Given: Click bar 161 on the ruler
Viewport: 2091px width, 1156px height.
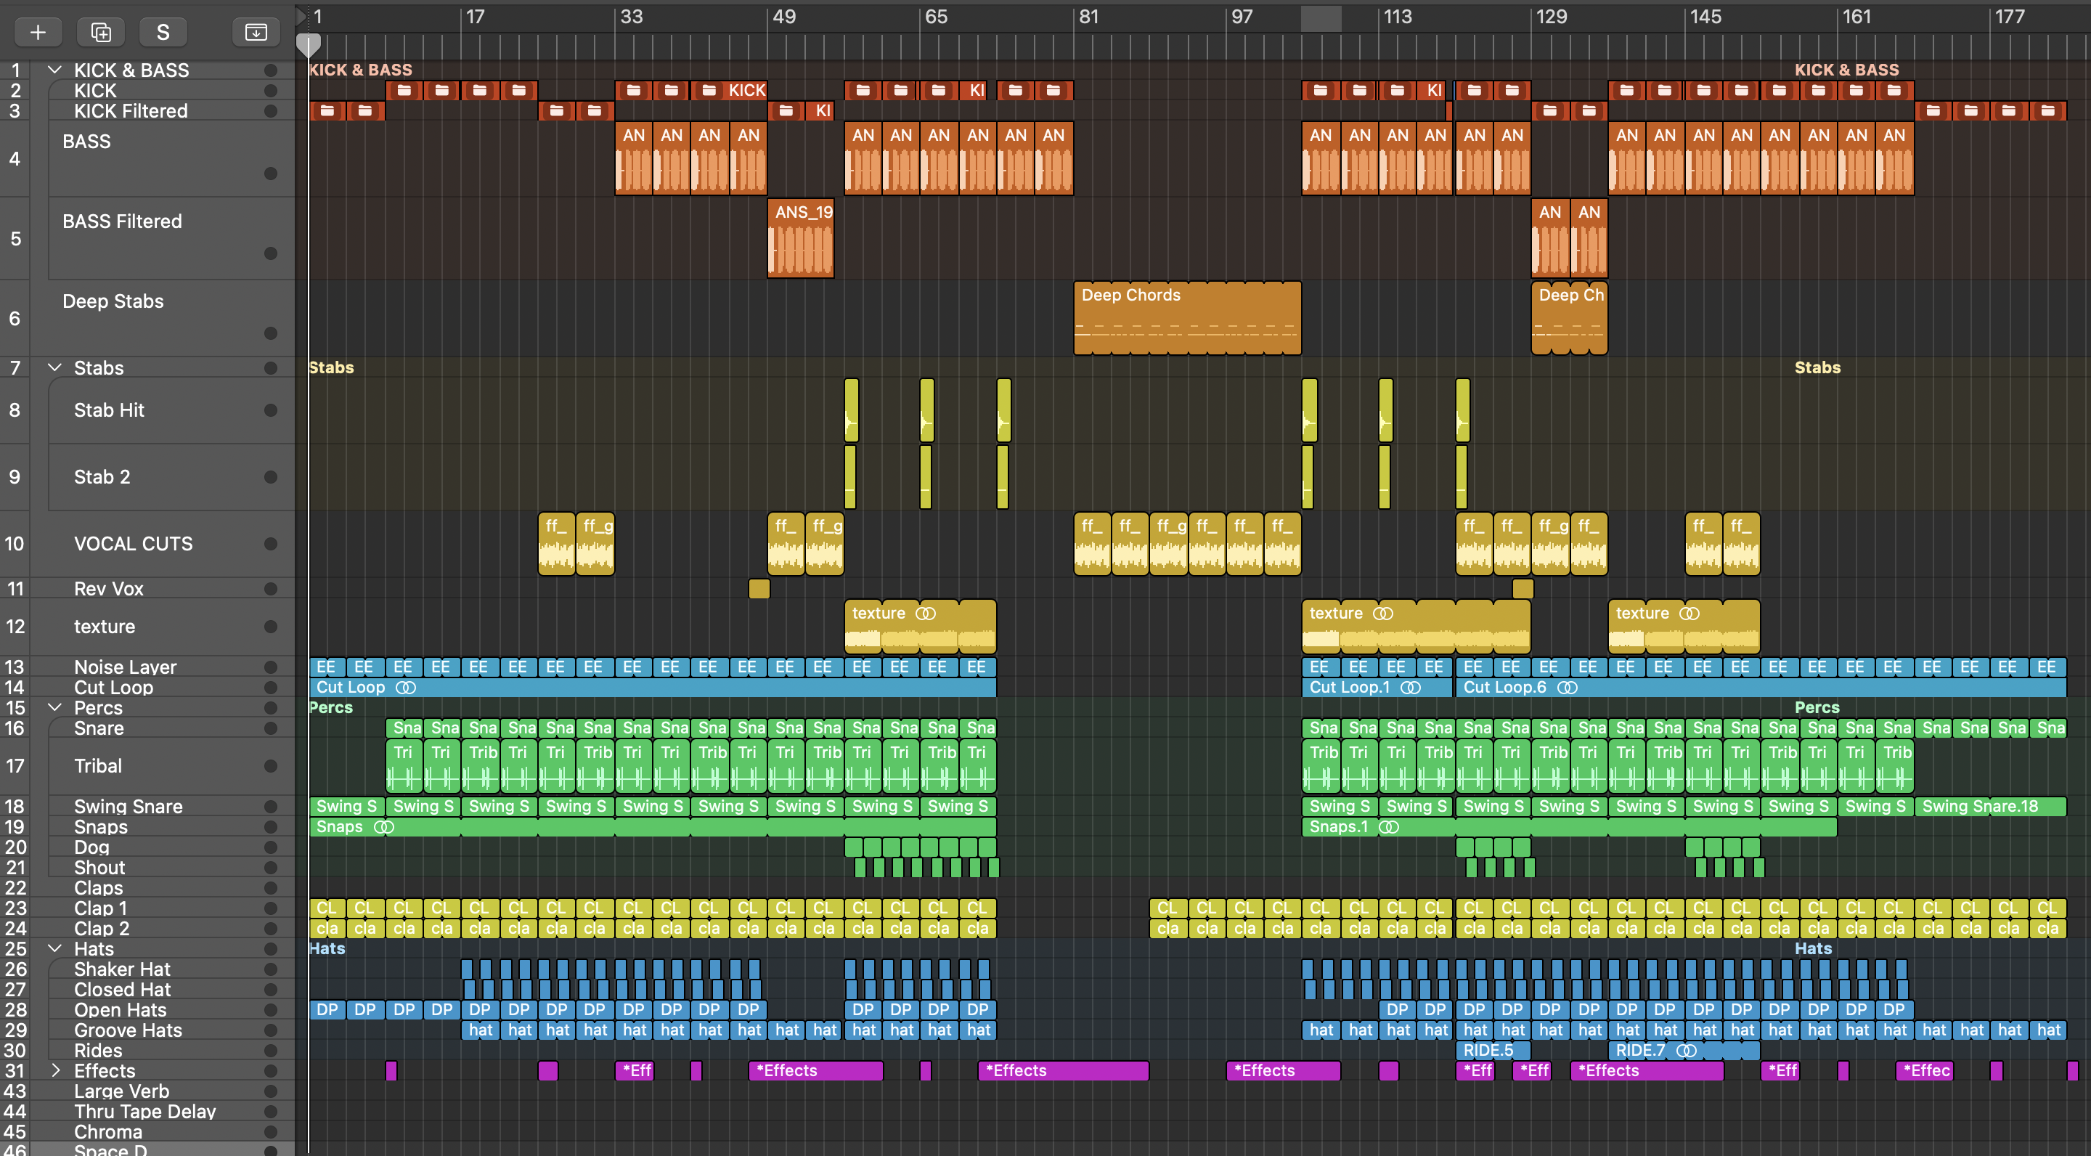Looking at the screenshot, I should coord(1856,17).
